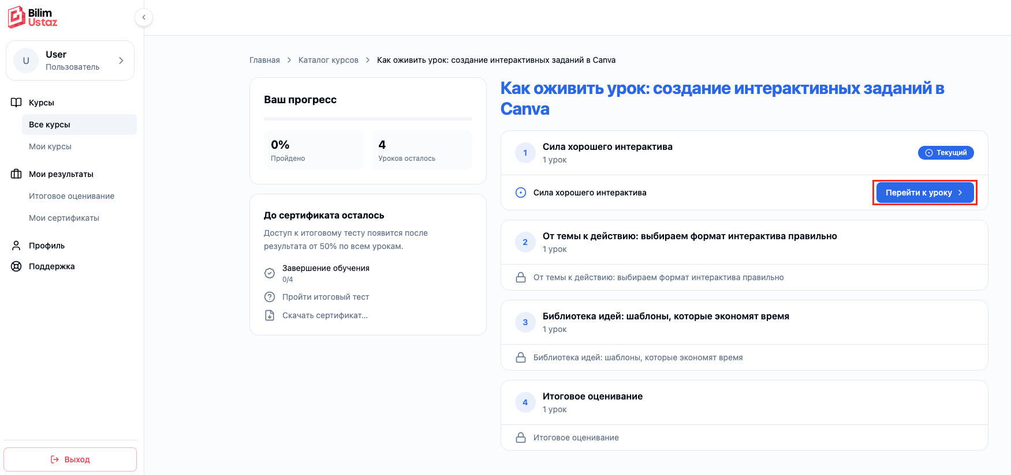Click the download file icon beside Скачать сертификат
Screen dimensions: 1011x475
pos(270,315)
